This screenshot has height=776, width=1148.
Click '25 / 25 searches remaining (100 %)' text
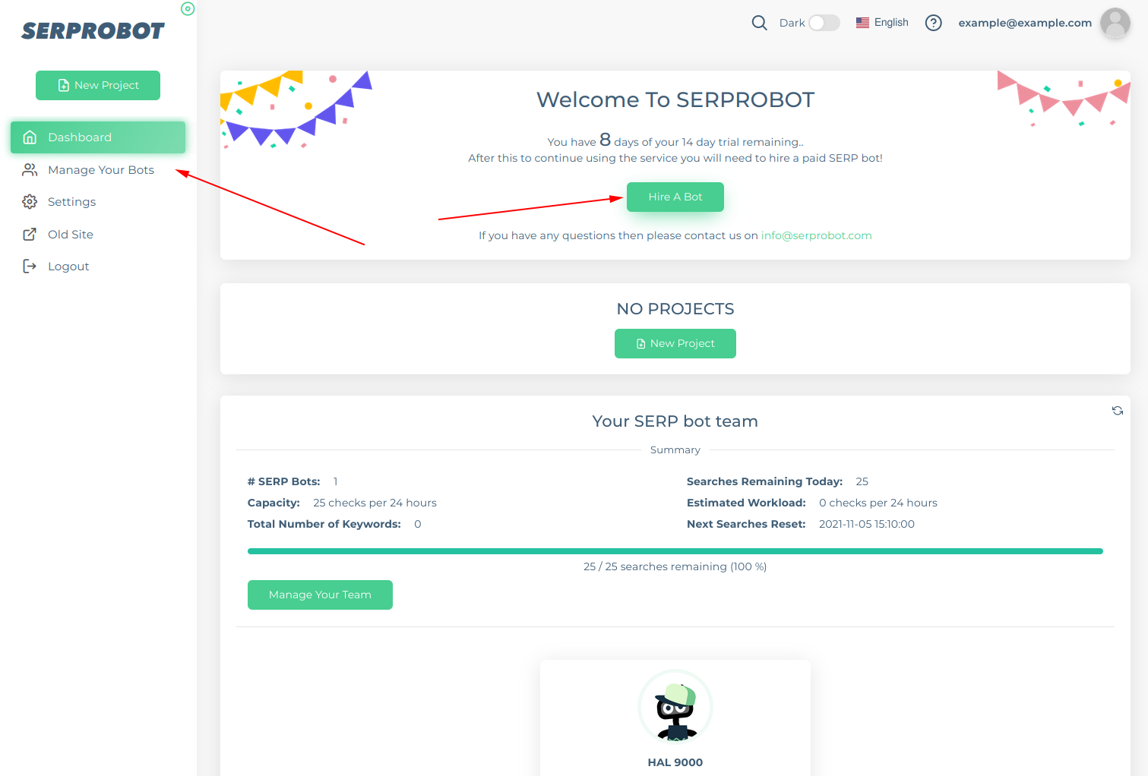point(675,566)
